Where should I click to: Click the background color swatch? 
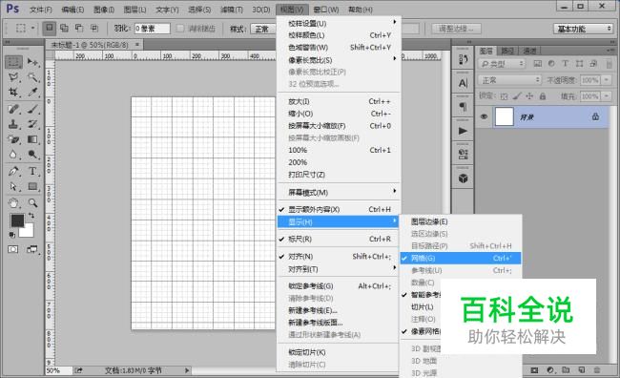pyautogui.click(x=28, y=232)
